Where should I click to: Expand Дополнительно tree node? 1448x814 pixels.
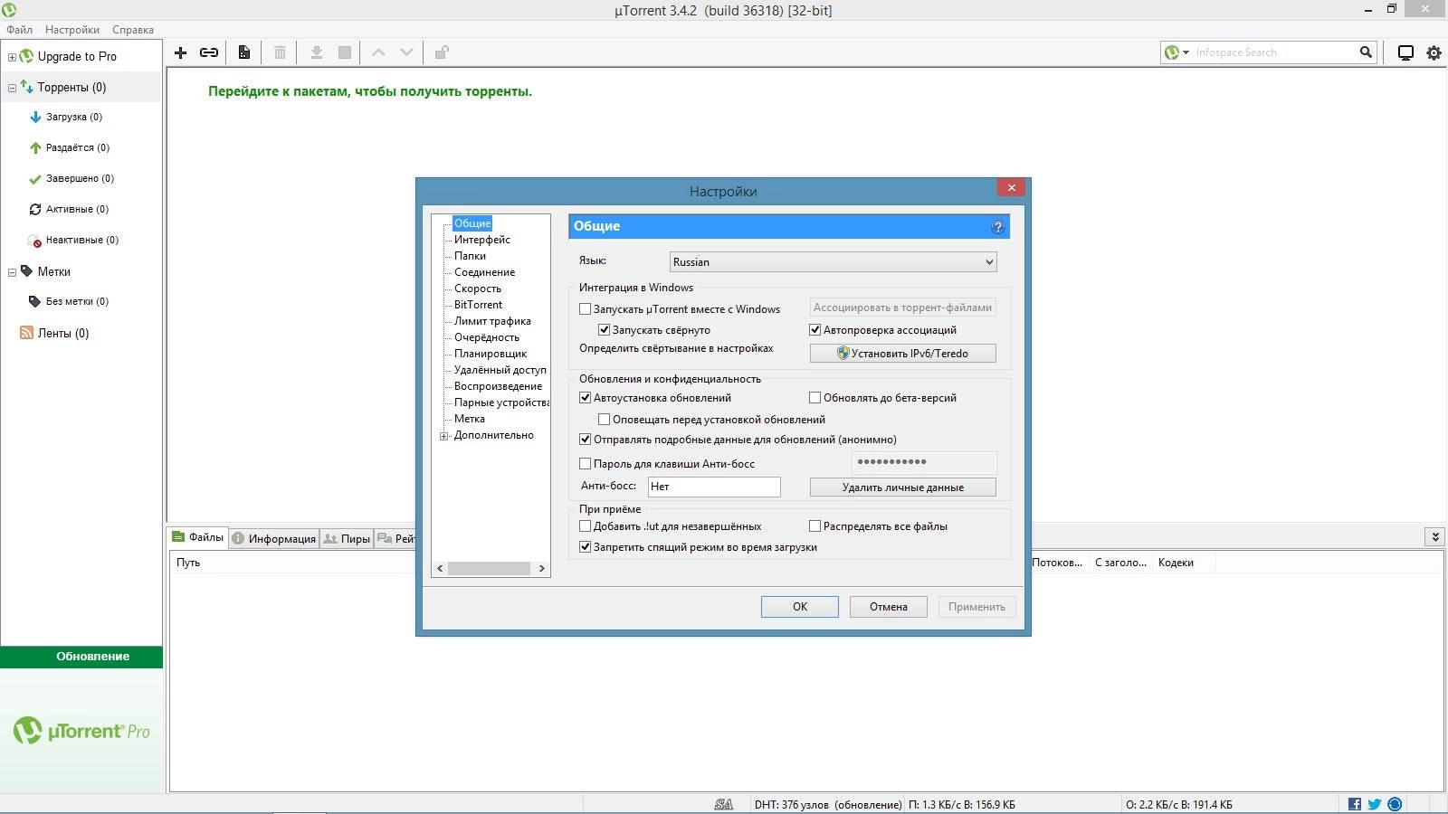(444, 436)
